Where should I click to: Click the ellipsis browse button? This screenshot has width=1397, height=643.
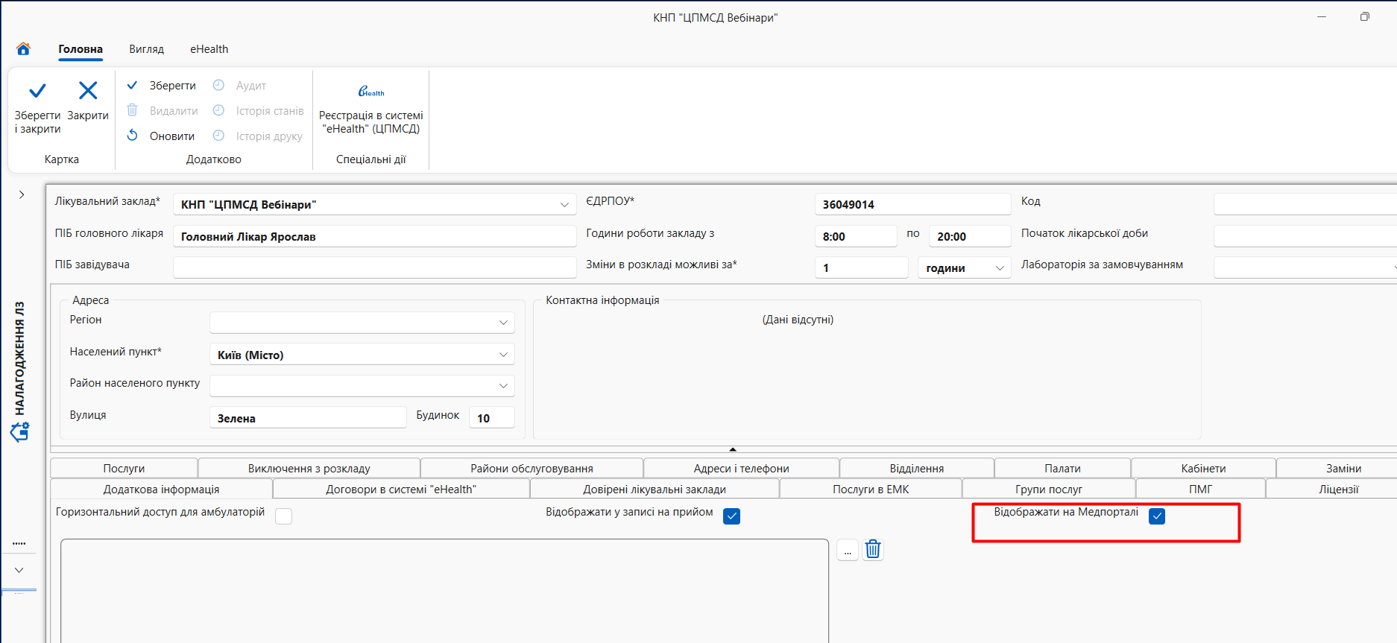pos(848,550)
